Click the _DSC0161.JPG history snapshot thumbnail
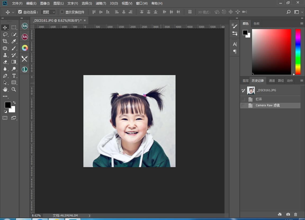Viewport: 305px width, 220px height. coord(251,90)
